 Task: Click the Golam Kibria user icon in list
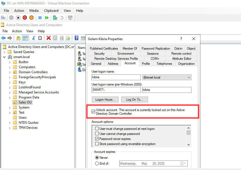point(79,70)
